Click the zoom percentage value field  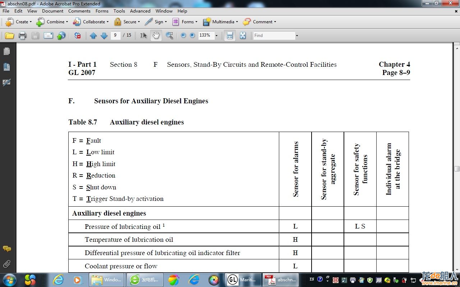pos(206,35)
